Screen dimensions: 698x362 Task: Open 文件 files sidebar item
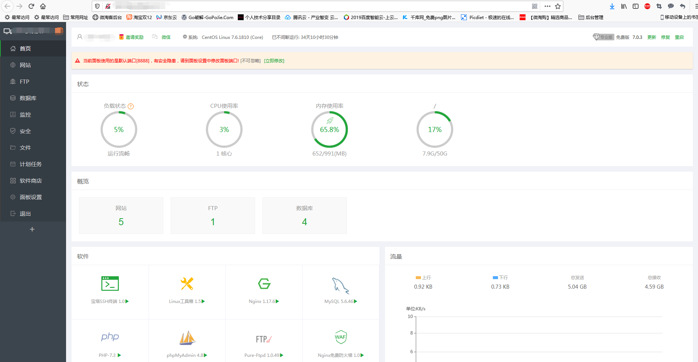coord(33,147)
